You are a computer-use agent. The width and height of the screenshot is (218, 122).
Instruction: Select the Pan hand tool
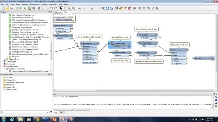[x=65, y=8]
